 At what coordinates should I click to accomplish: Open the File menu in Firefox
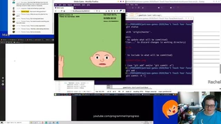pos(56,5)
